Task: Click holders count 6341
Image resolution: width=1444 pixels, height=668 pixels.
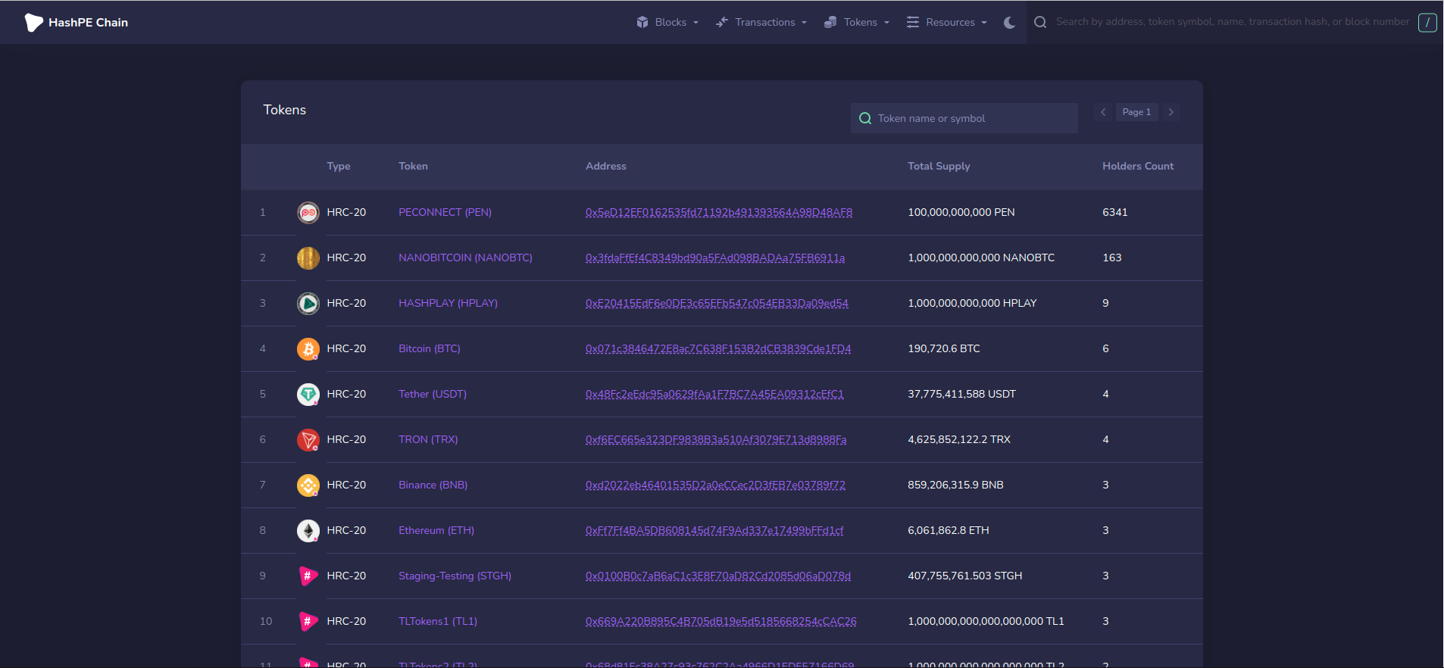Action: pos(1114,212)
